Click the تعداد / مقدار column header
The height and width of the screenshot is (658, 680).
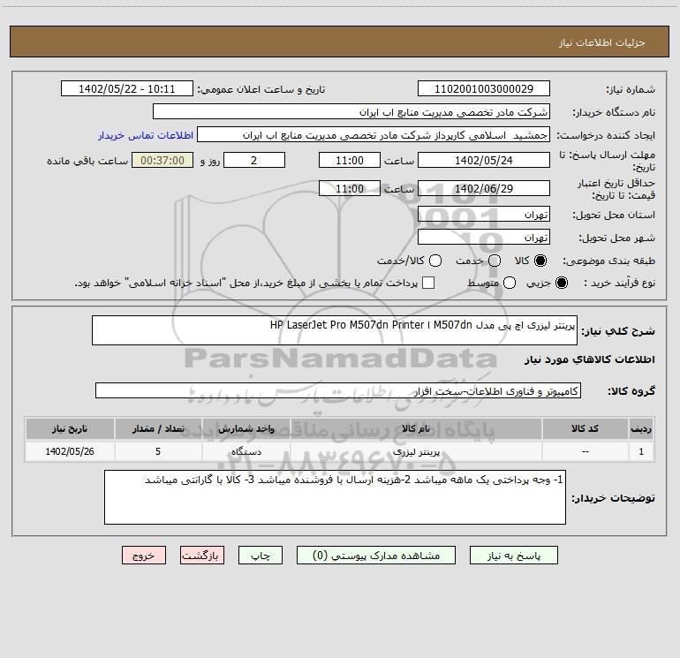158,428
